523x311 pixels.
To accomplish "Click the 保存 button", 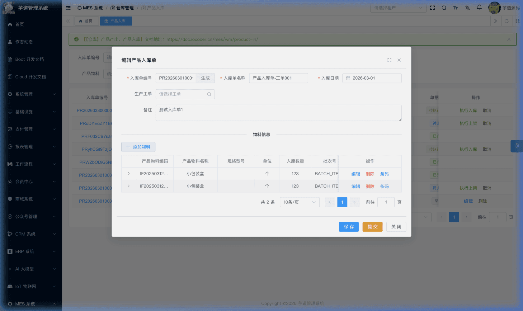I will 349,227.
